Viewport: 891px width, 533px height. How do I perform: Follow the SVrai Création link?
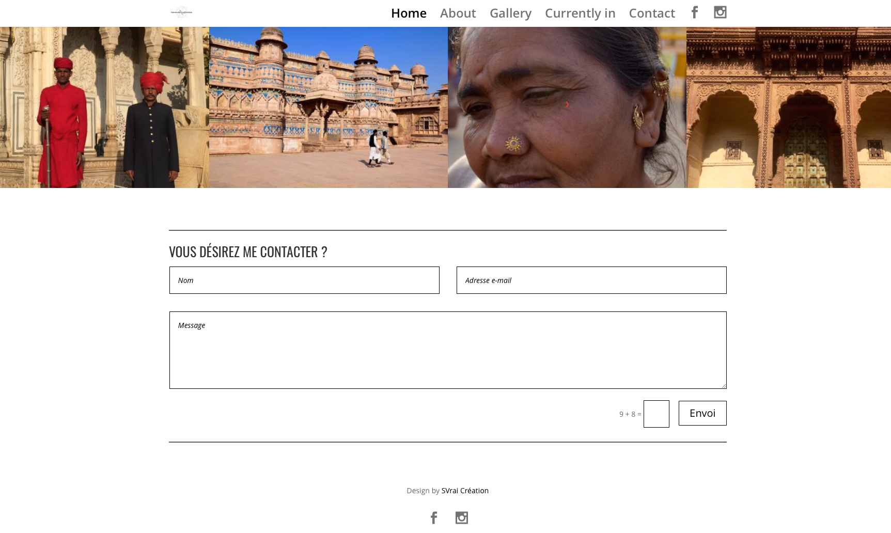point(464,491)
